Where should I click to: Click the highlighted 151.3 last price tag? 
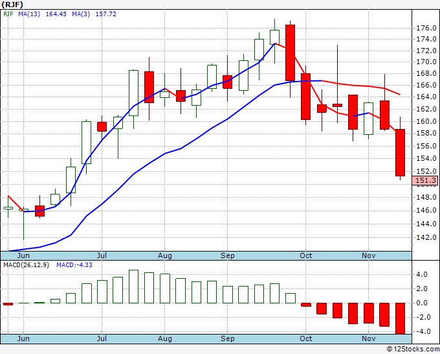[425, 180]
